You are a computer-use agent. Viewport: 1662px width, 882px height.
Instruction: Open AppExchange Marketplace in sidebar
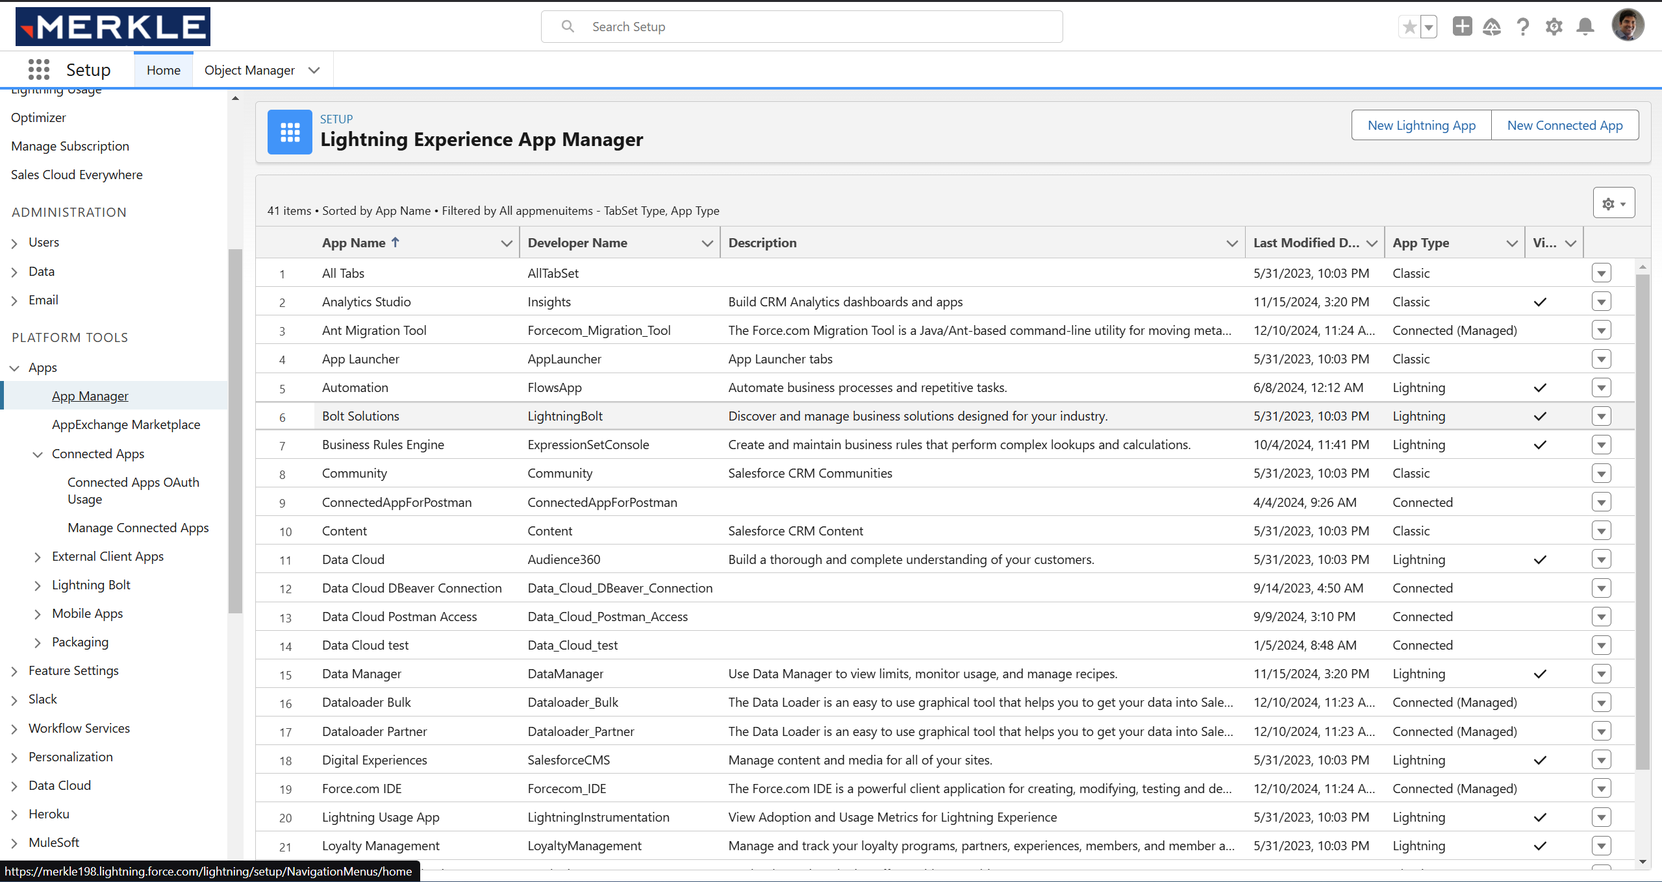pos(126,424)
